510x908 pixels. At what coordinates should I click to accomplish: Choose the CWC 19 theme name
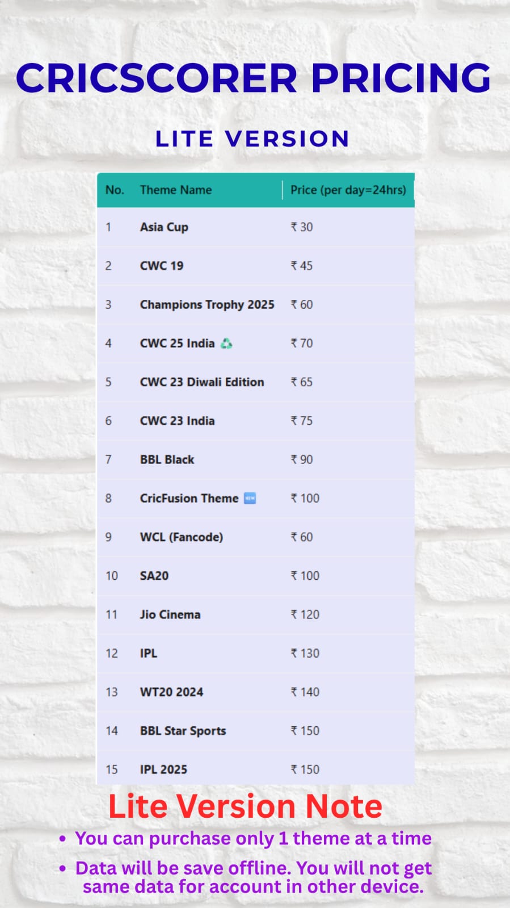pyautogui.click(x=162, y=266)
